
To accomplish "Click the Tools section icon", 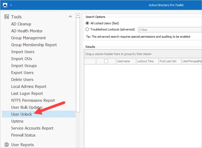I will pos(7,17).
